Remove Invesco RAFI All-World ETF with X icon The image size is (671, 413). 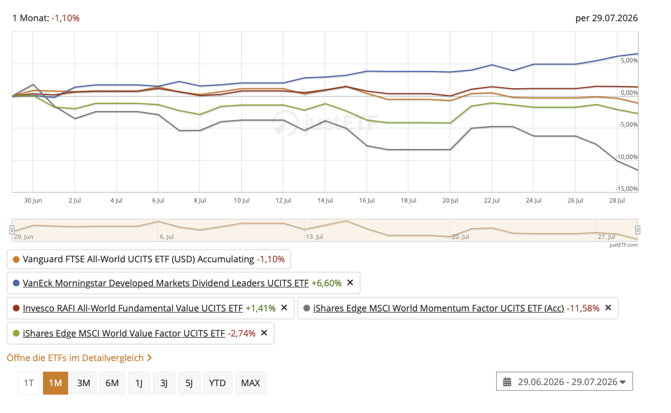click(x=284, y=308)
